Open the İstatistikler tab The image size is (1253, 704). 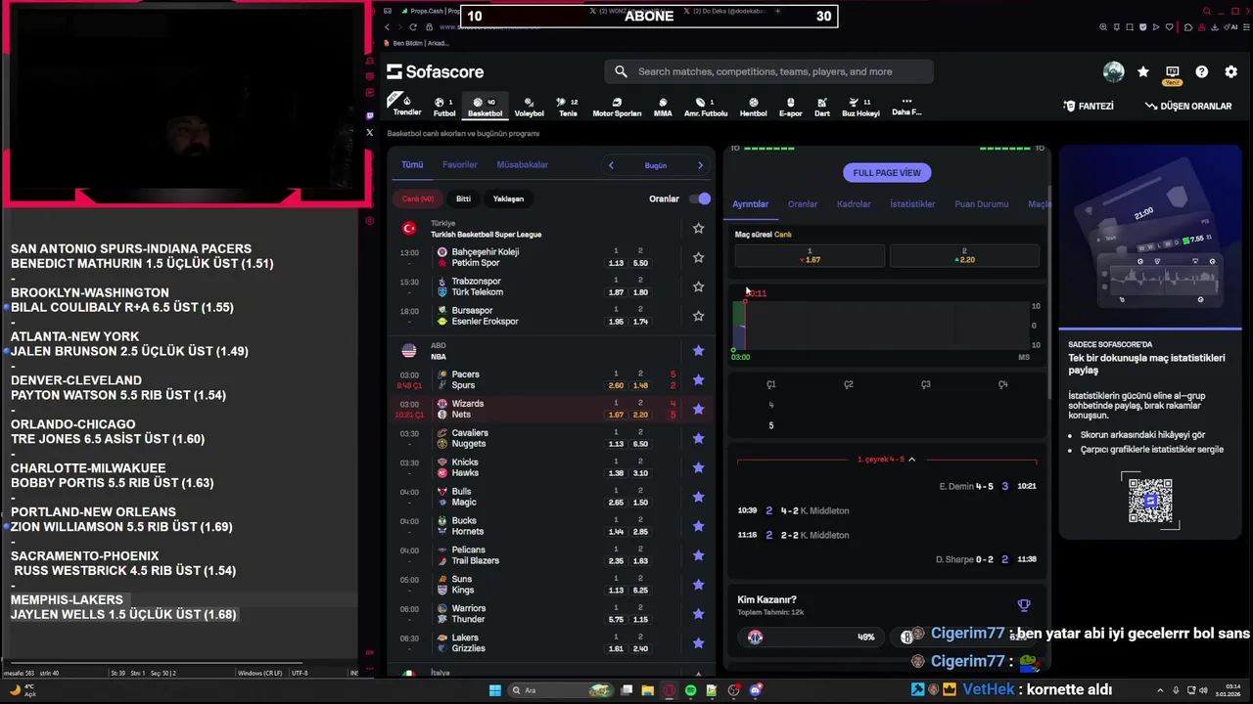tap(912, 204)
